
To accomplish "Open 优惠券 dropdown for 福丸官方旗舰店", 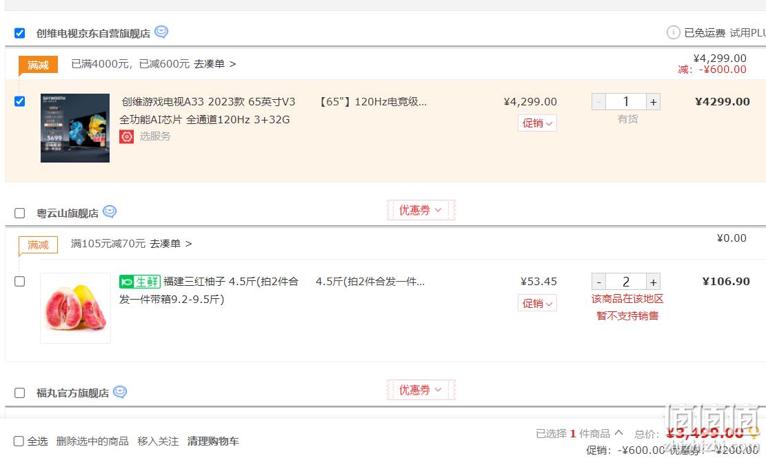I will coord(421,391).
